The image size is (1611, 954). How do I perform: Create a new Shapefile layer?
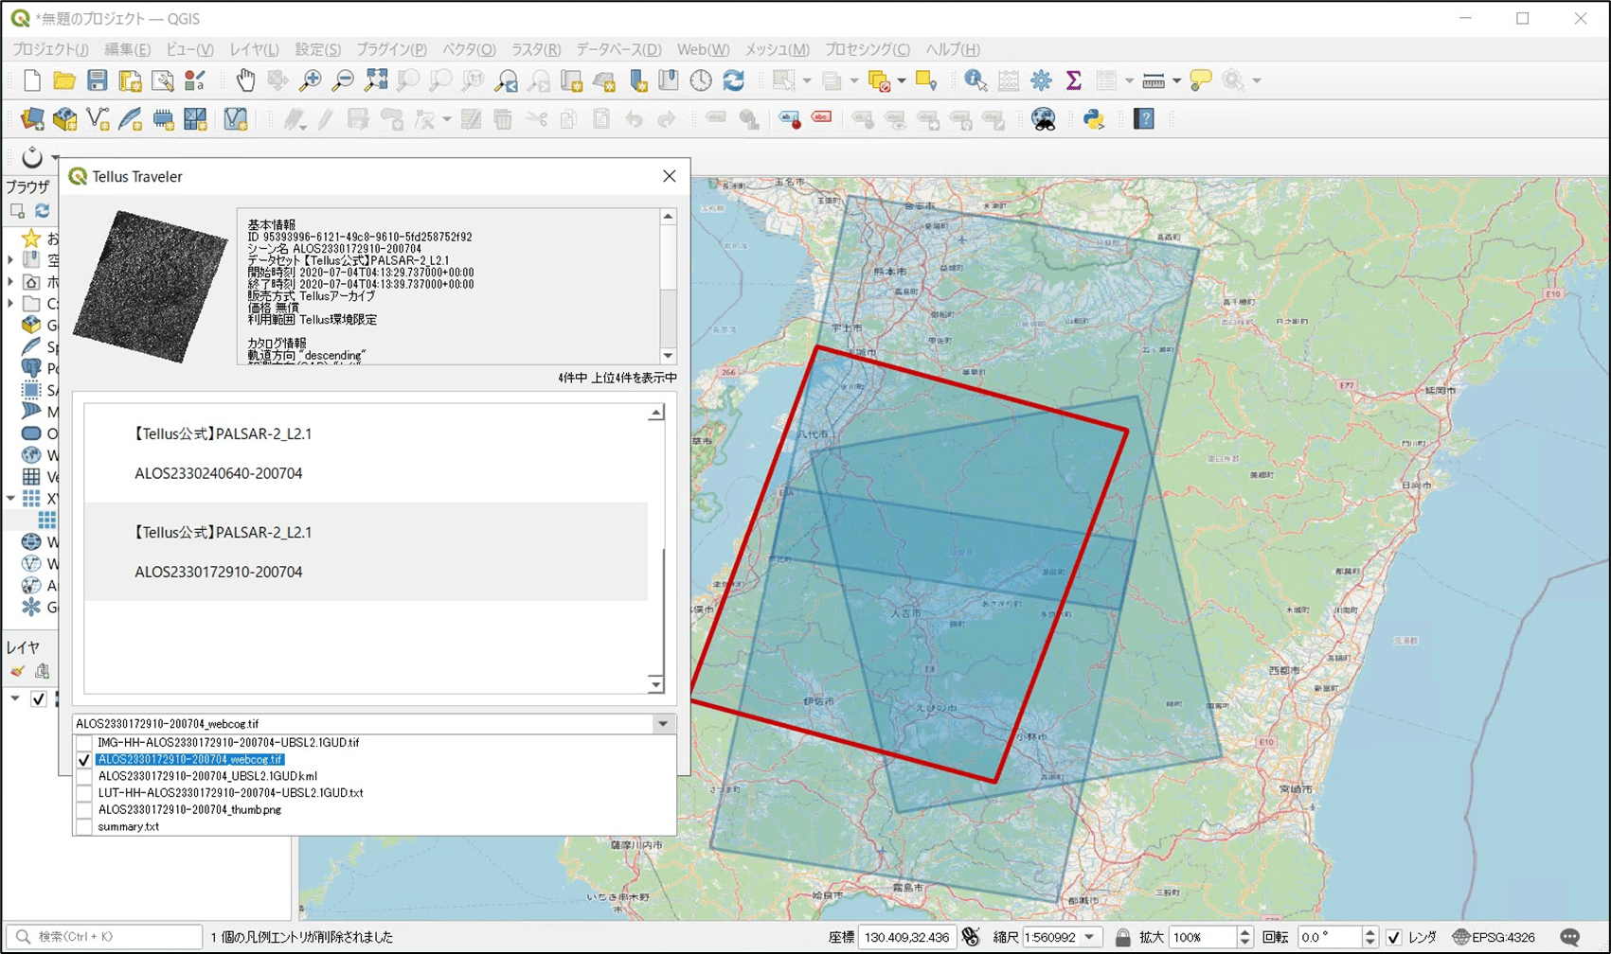click(x=98, y=119)
